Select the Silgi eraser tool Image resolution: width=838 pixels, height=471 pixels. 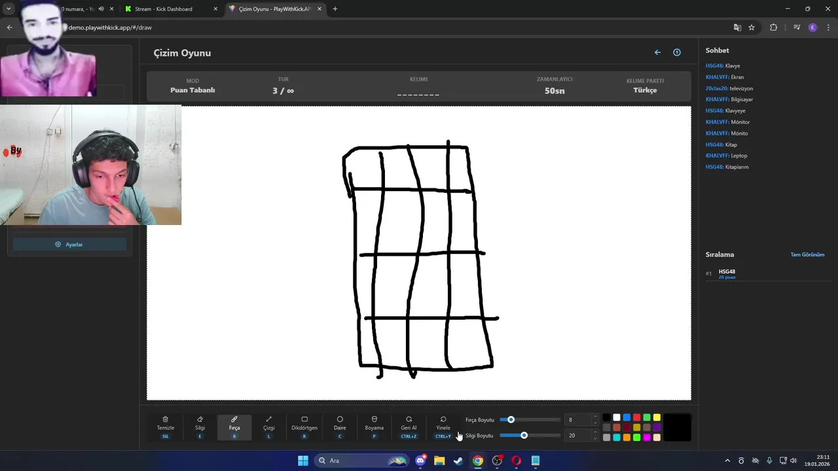coord(200,427)
